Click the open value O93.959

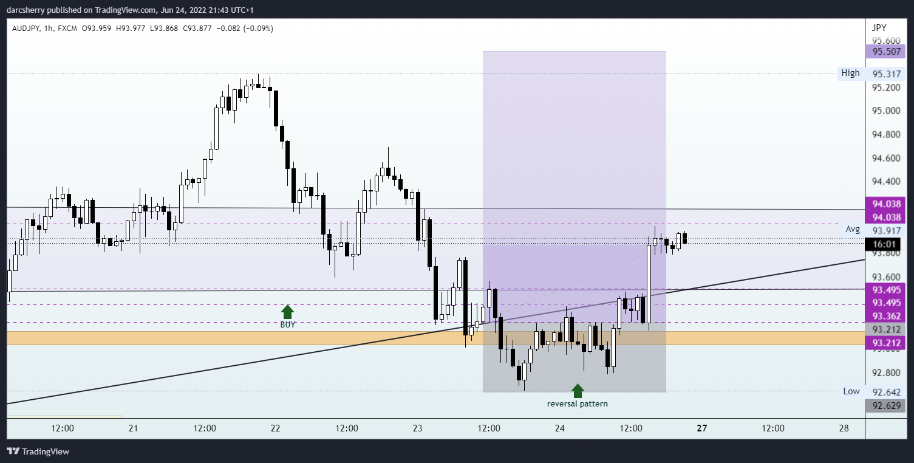point(97,28)
